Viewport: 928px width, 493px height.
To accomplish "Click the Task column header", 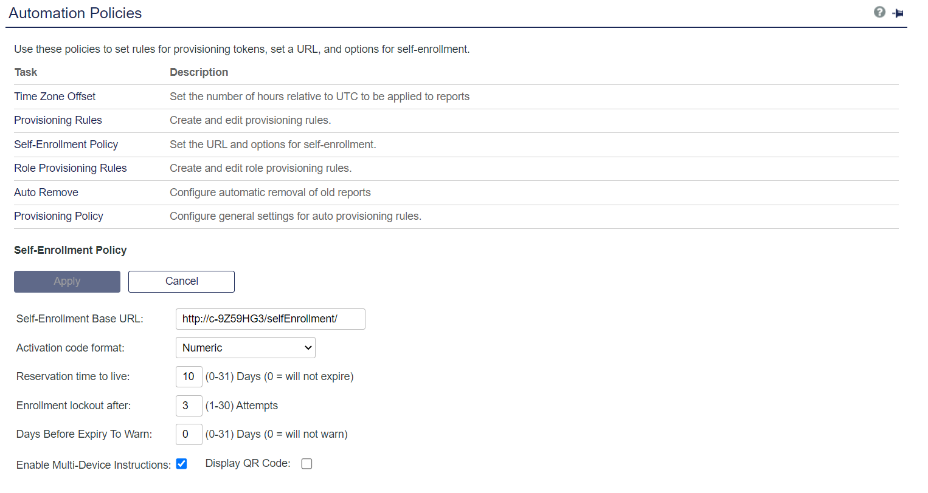I will 26,72.
